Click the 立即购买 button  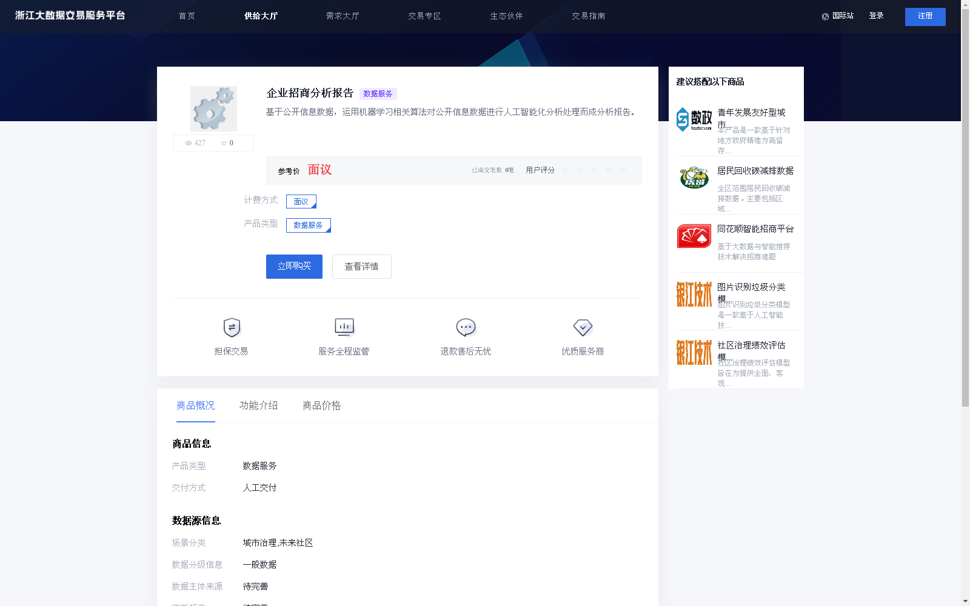294,267
